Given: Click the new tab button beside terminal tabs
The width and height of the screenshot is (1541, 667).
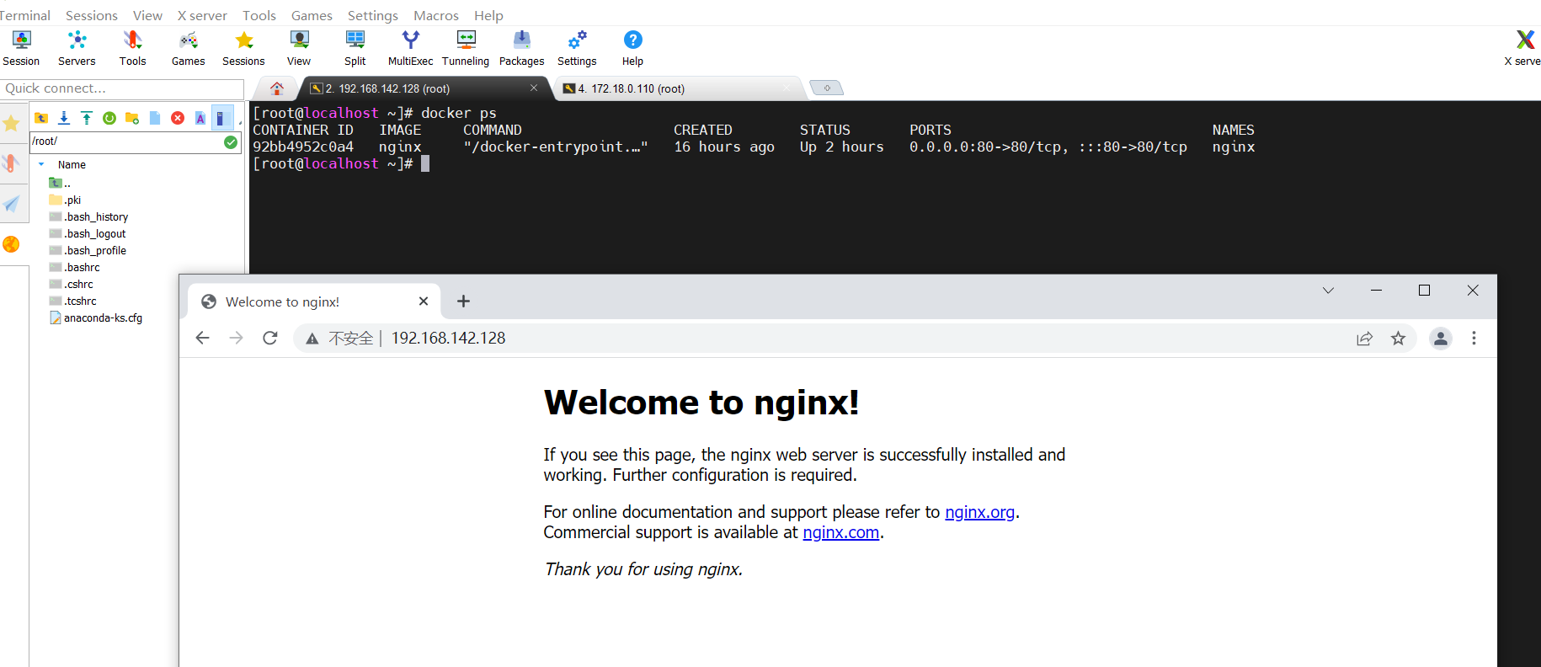Looking at the screenshot, I should pos(826,88).
